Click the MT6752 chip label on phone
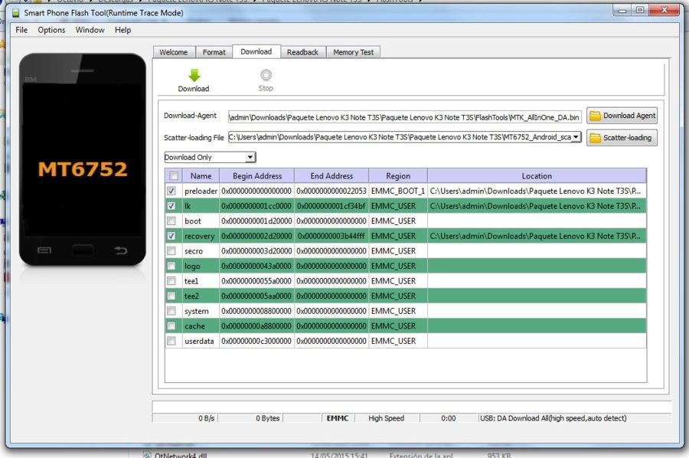 [83, 168]
